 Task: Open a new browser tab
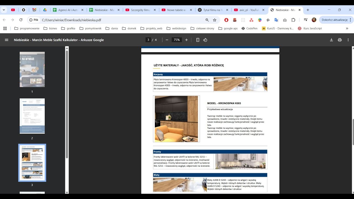[308, 10]
